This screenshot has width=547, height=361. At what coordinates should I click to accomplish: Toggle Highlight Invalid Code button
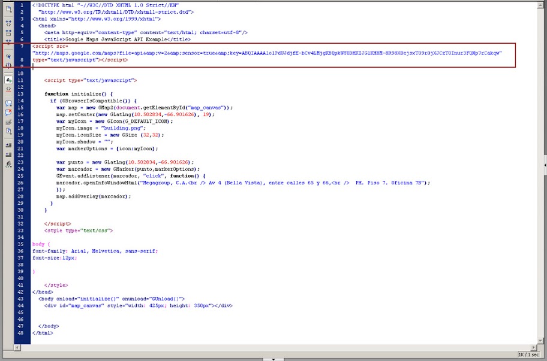click(x=9, y=89)
